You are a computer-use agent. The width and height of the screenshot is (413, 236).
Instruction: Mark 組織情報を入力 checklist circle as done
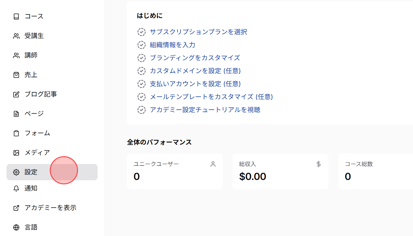click(141, 45)
